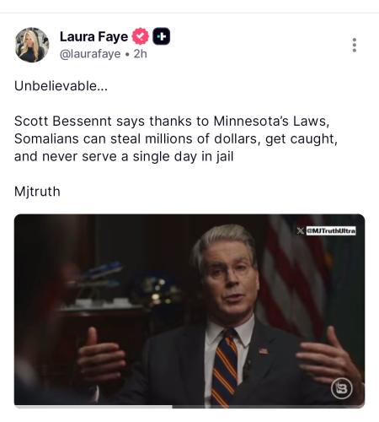Jump ahead on the unplayed progress bar
379x422 pixels.
click(x=269, y=407)
